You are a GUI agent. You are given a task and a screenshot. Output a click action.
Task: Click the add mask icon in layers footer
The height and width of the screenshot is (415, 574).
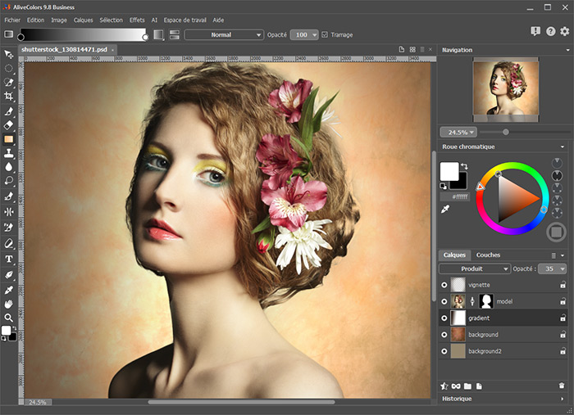(456, 386)
